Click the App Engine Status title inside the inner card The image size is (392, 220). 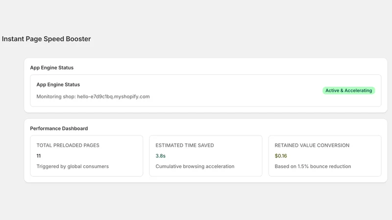pyautogui.click(x=58, y=85)
